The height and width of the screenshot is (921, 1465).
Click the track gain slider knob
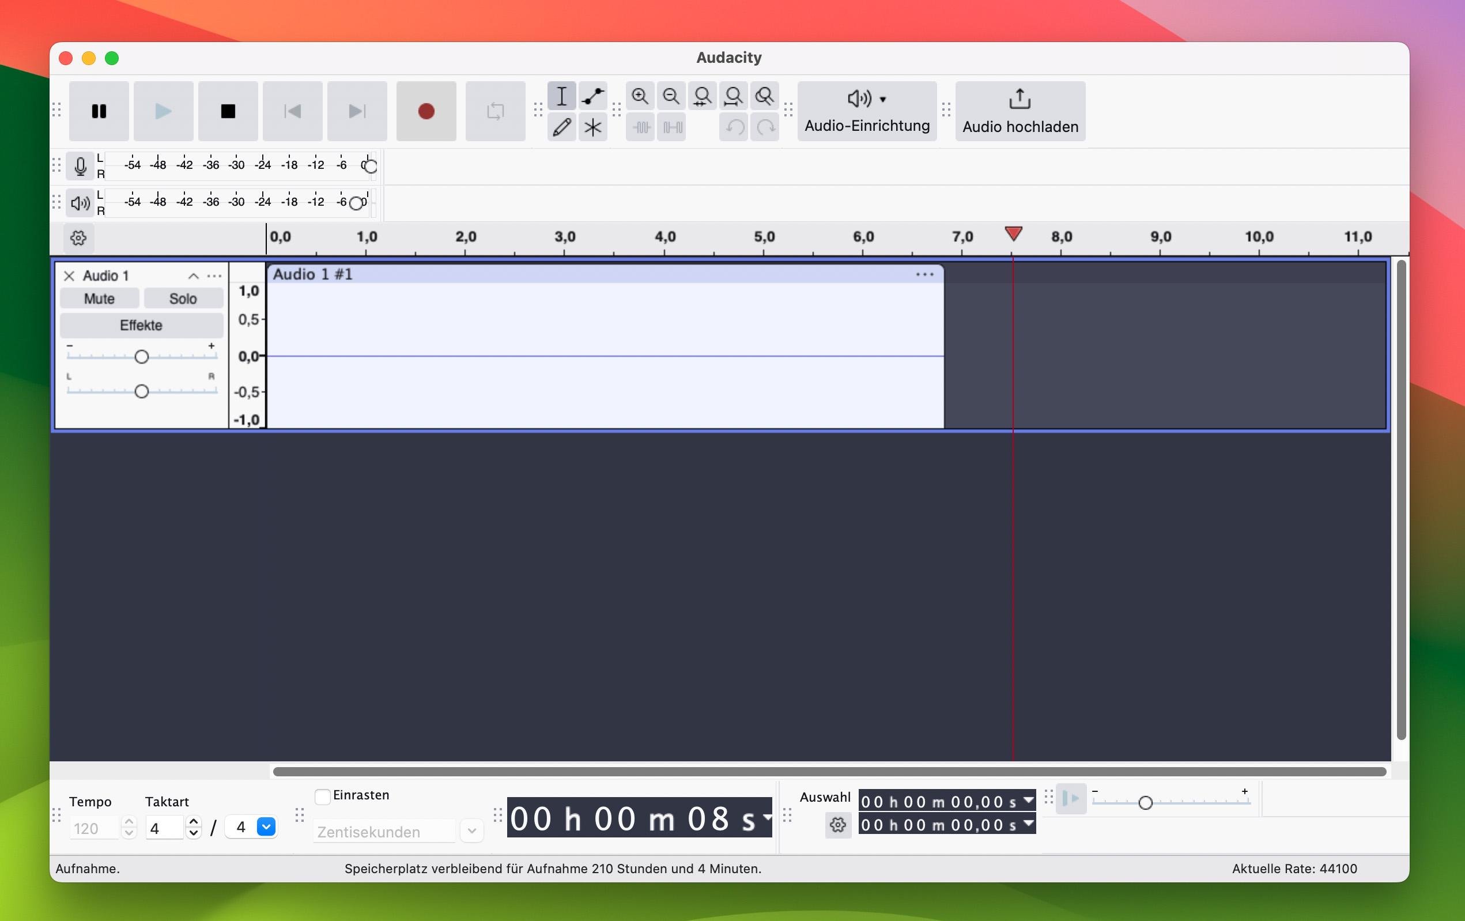(x=142, y=357)
